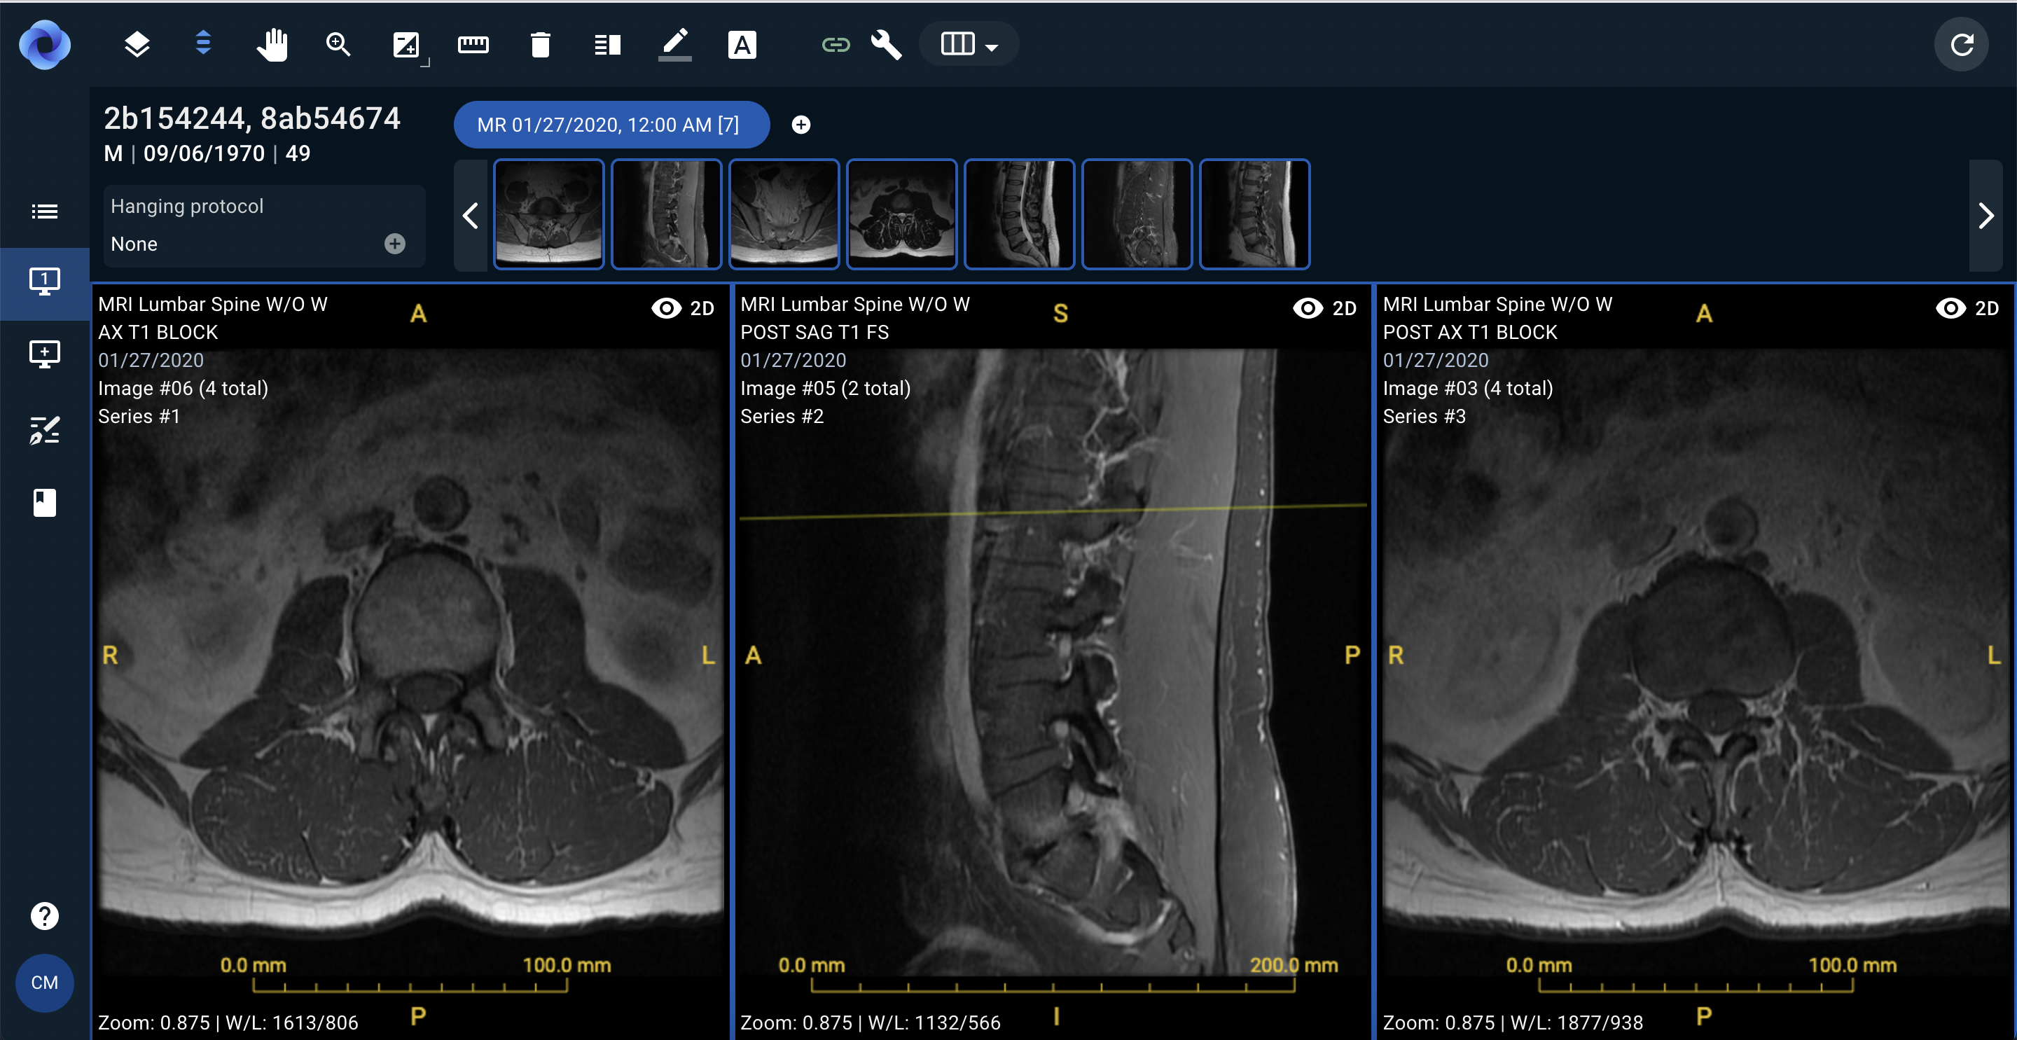Open the viewport layout dropdown
Viewport: 2017px width, 1040px height.
pyautogui.click(x=969, y=45)
